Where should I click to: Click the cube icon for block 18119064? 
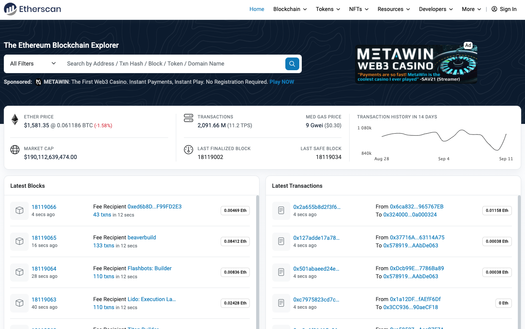coord(19,272)
